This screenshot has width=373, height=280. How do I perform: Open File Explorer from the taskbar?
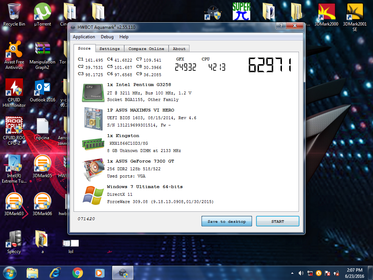(32, 273)
